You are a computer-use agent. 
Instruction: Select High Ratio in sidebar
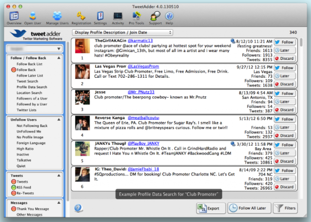coord(25,149)
